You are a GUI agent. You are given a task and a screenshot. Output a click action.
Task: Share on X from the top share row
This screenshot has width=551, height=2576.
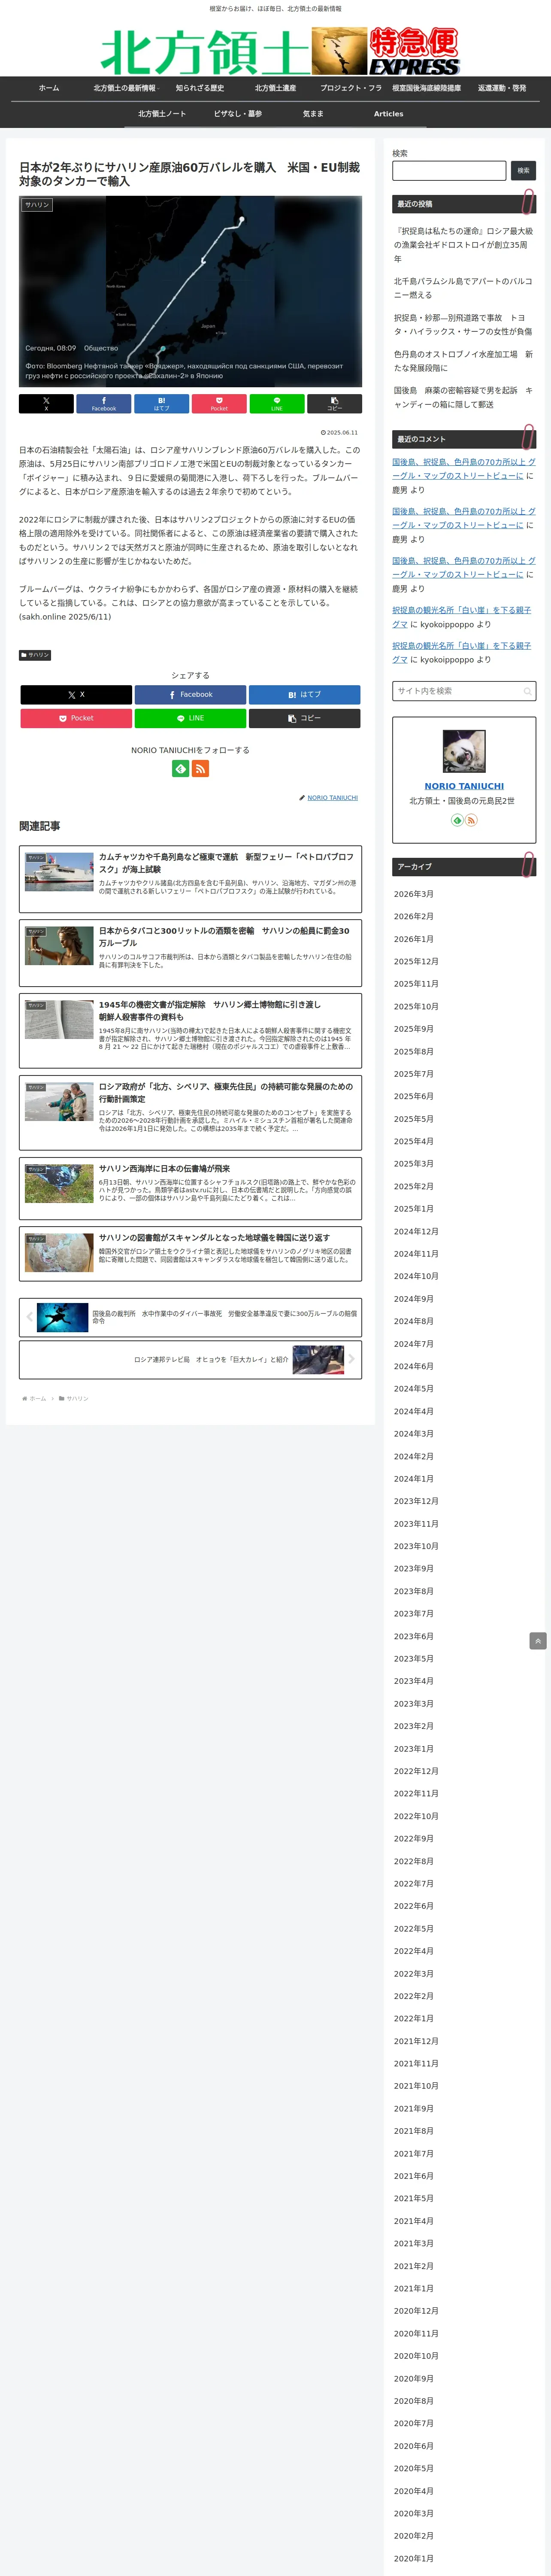coord(46,404)
